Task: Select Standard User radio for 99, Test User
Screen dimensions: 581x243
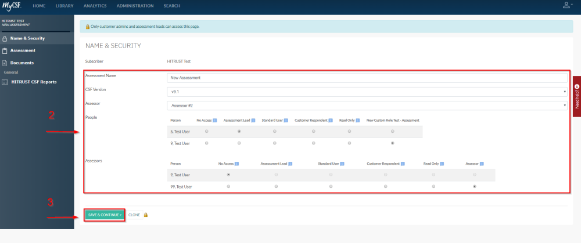Action: pyautogui.click(x=331, y=186)
